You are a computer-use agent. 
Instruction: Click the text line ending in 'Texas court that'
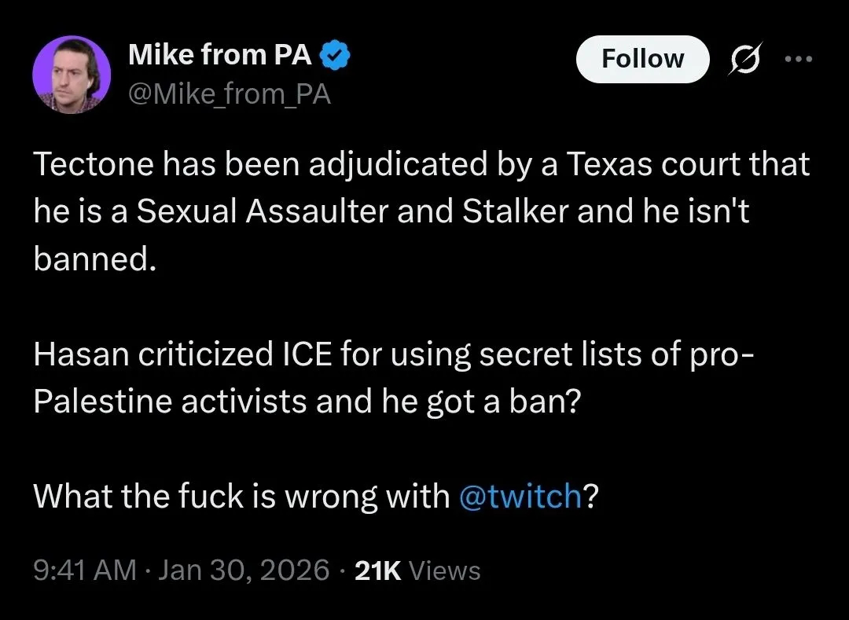[x=421, y=165]
